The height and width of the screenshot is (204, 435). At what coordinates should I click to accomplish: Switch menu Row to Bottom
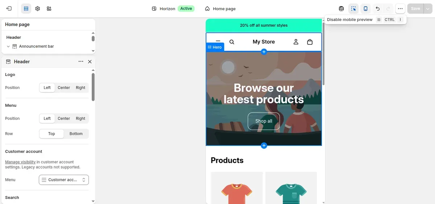click(x=76, y=133)
